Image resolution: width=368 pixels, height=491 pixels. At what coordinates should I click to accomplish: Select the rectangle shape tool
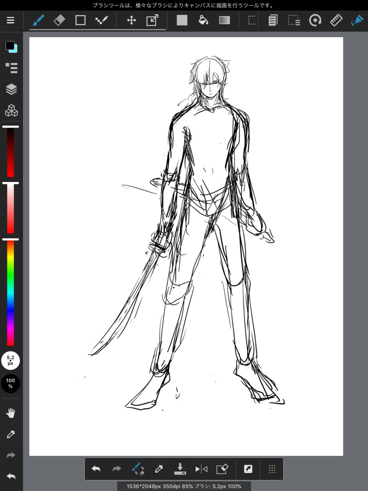coord(80,20)
